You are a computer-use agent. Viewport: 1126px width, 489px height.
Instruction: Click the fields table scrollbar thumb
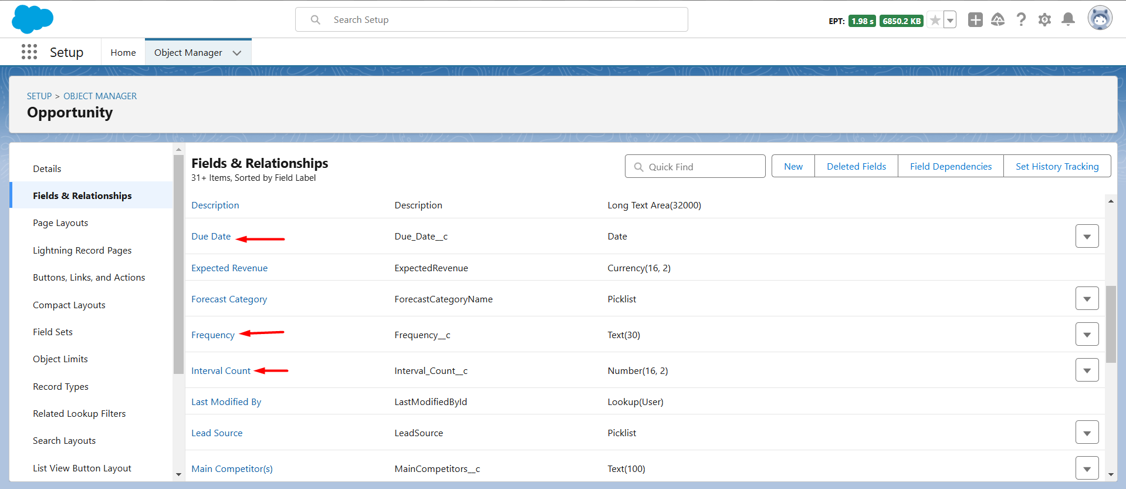click(1111, 324)
